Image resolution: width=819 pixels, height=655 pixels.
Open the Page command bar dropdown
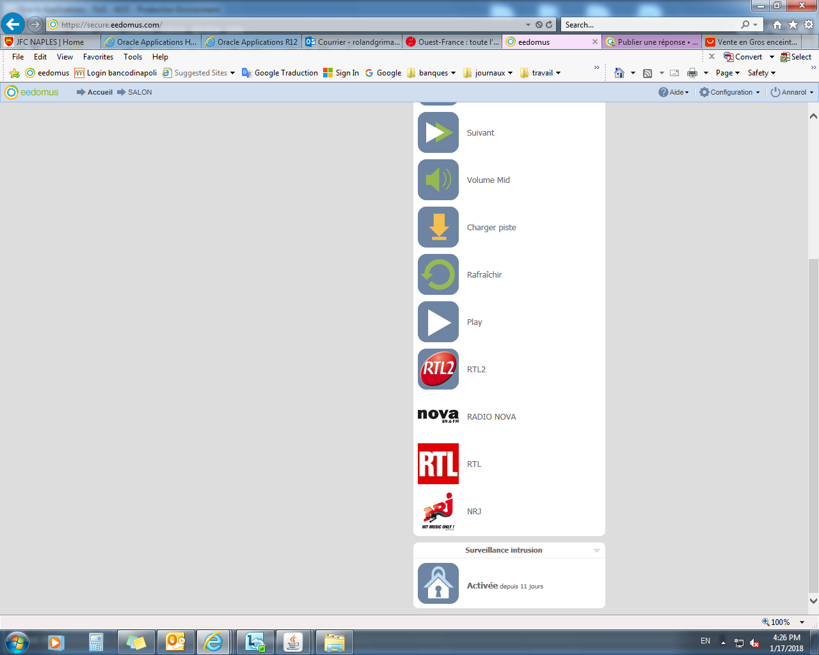tap(728, 73)
